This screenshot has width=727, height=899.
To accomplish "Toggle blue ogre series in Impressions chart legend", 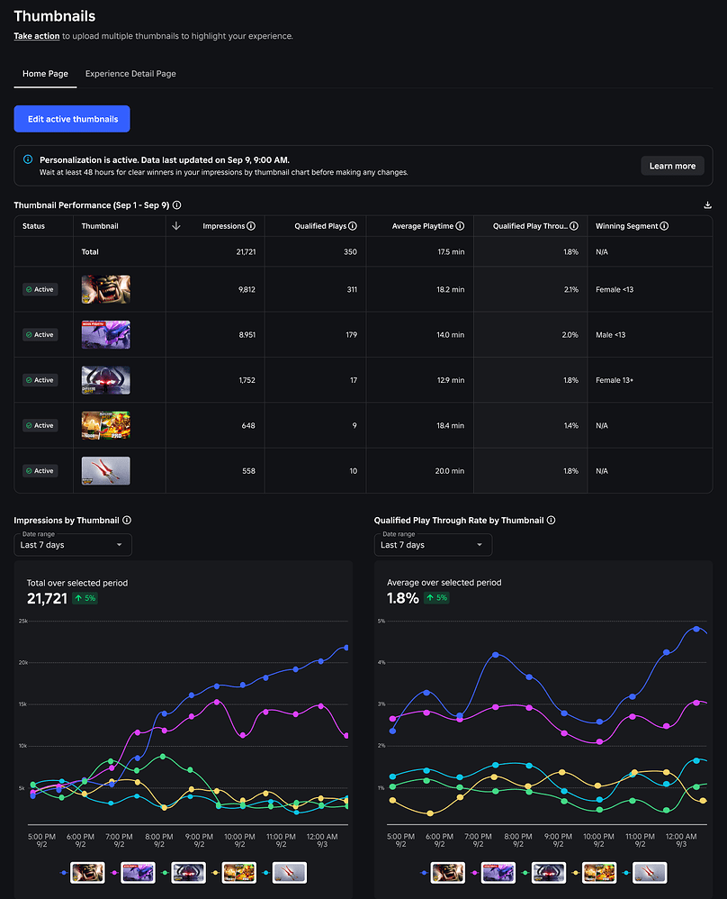I will point(83,872).
